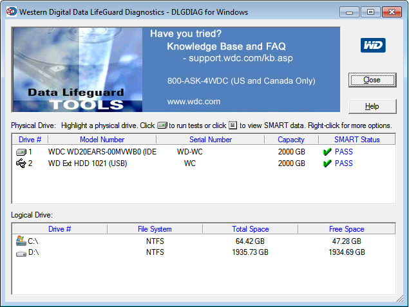
Task: Click the SMART Status column header
Action: 357,140
